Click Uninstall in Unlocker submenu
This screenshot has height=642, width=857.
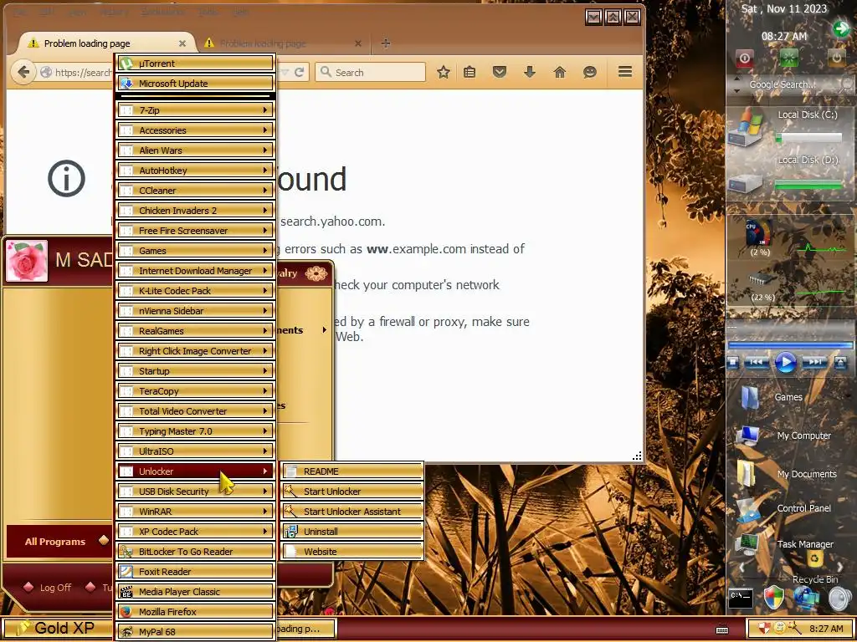[x=352, y=532]
